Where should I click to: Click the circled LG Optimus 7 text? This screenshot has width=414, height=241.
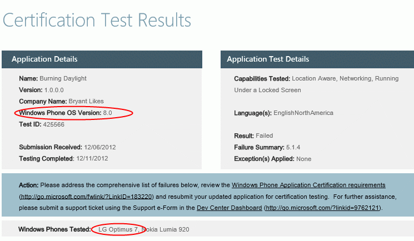(x=118, y=229)
